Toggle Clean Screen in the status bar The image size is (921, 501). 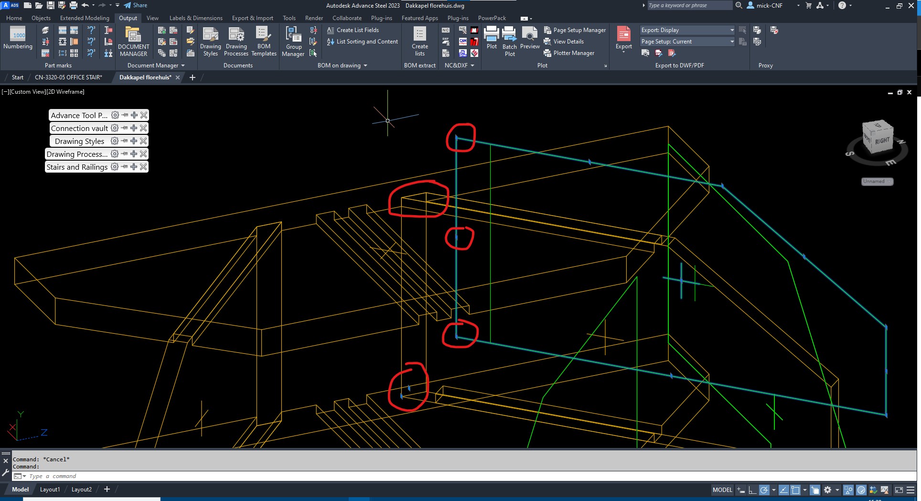899,490
